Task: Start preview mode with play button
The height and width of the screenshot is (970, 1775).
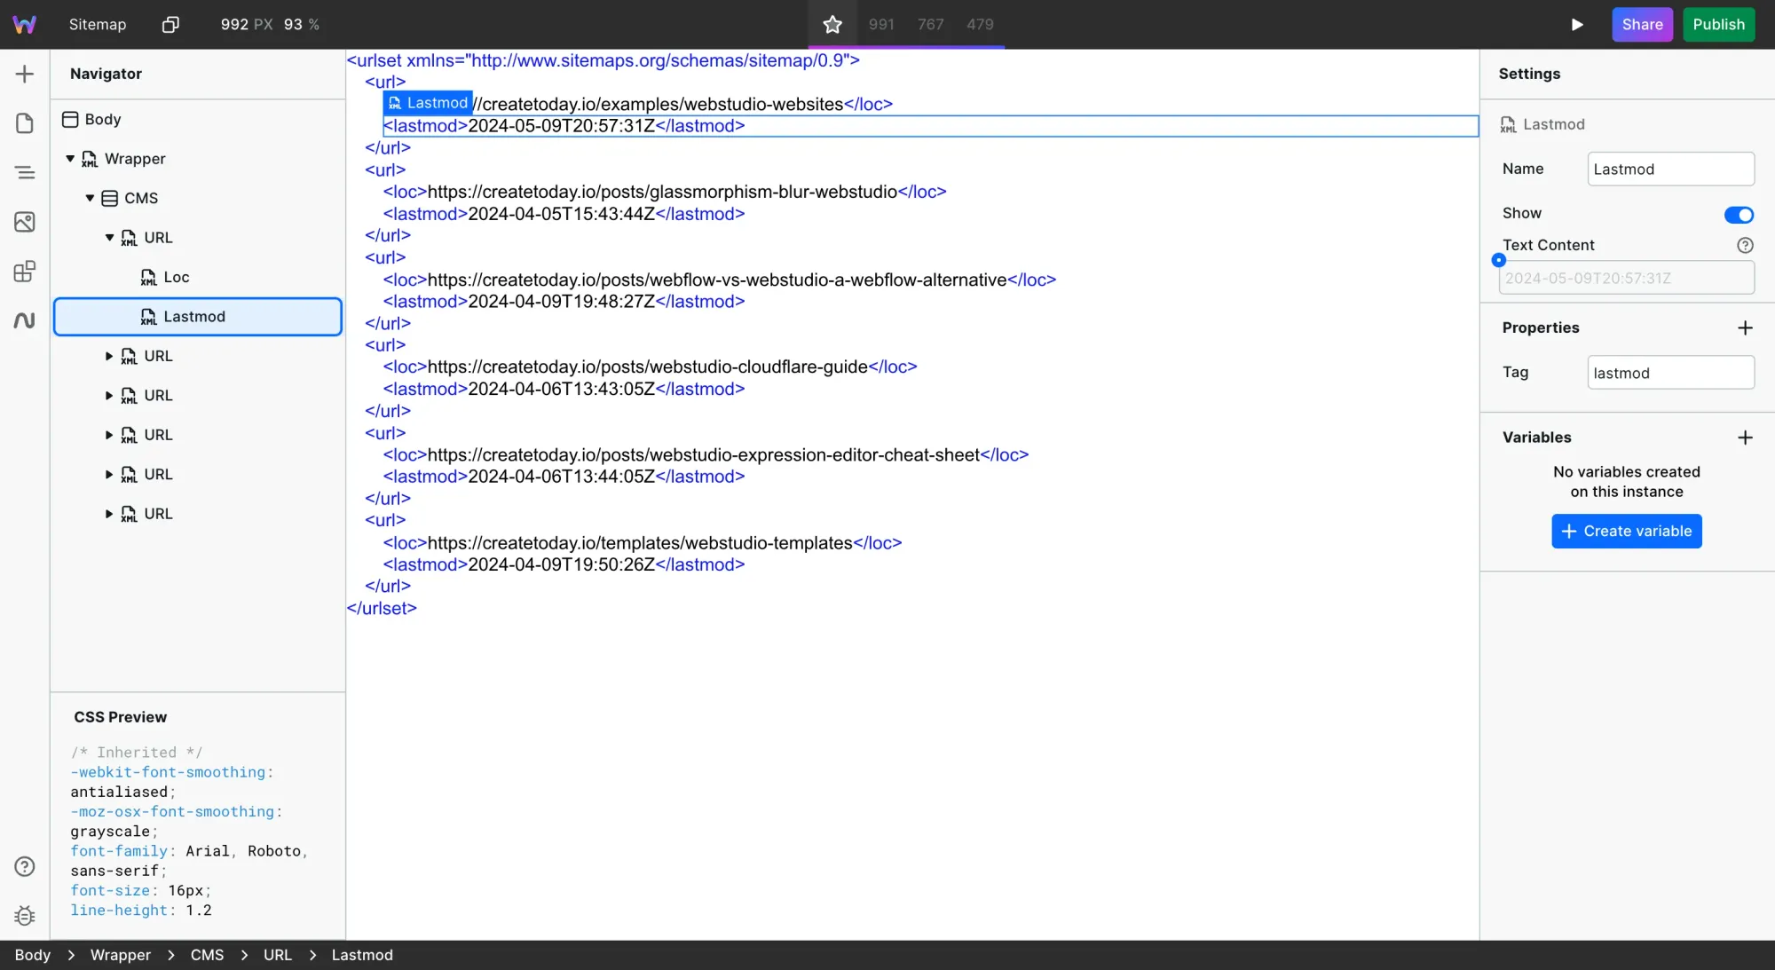Action: pyautogui.click(x=1577, y=24)
